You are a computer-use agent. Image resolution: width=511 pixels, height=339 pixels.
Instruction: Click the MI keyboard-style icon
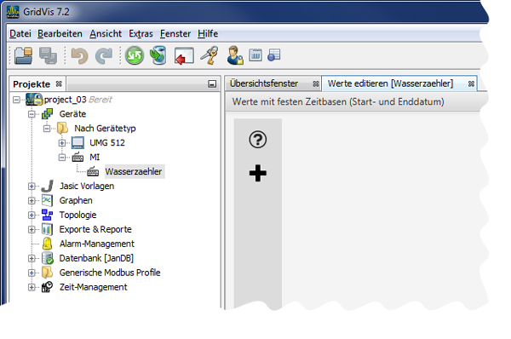78,158
